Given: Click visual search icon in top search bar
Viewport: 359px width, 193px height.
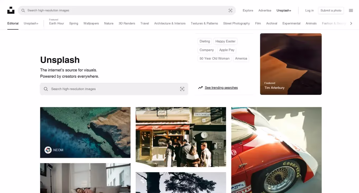Looking at the screenshot, I should 230,11.
